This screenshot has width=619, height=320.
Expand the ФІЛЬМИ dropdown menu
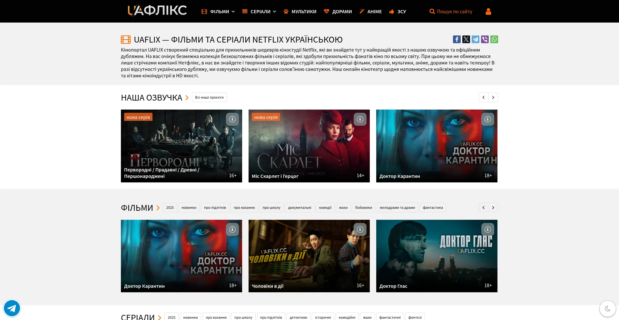click(218, 12)
